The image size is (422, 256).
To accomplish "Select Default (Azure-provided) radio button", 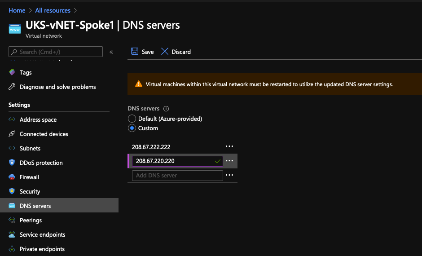I will click(132, 119).
